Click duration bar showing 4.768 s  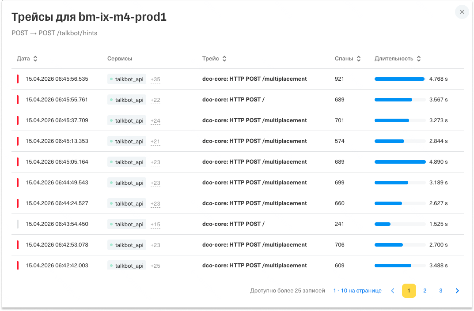(x=400, y=79)
